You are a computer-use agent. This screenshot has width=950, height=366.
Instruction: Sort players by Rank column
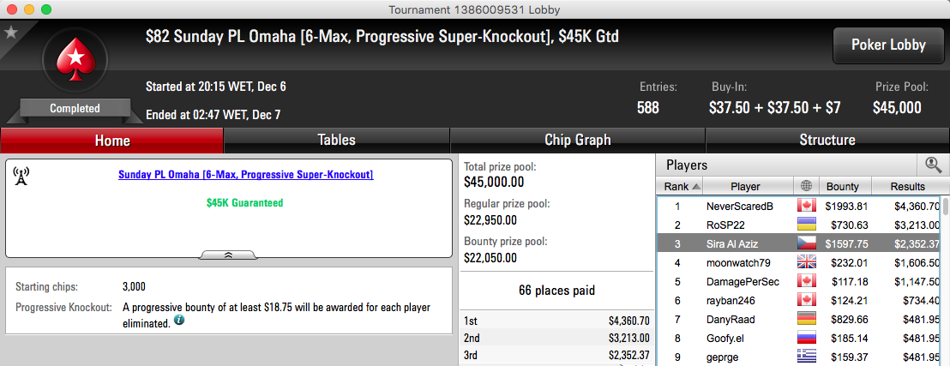coord(679,186)
